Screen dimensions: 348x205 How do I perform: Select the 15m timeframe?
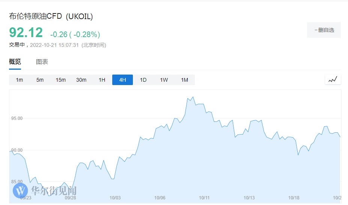[60, 80]
